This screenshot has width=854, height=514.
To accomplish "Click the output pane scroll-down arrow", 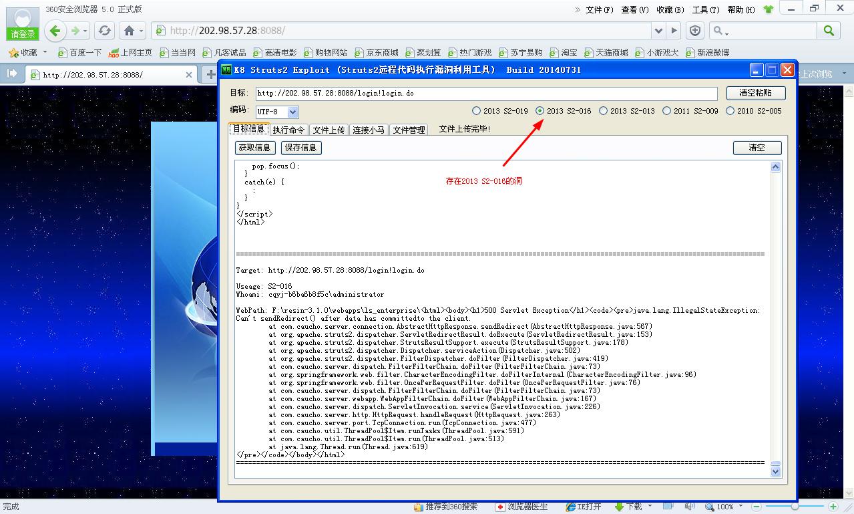I will [775, 471].
